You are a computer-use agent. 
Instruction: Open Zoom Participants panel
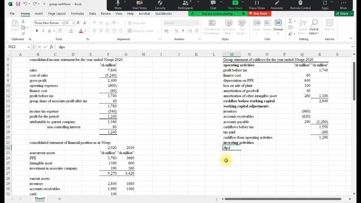186,5
